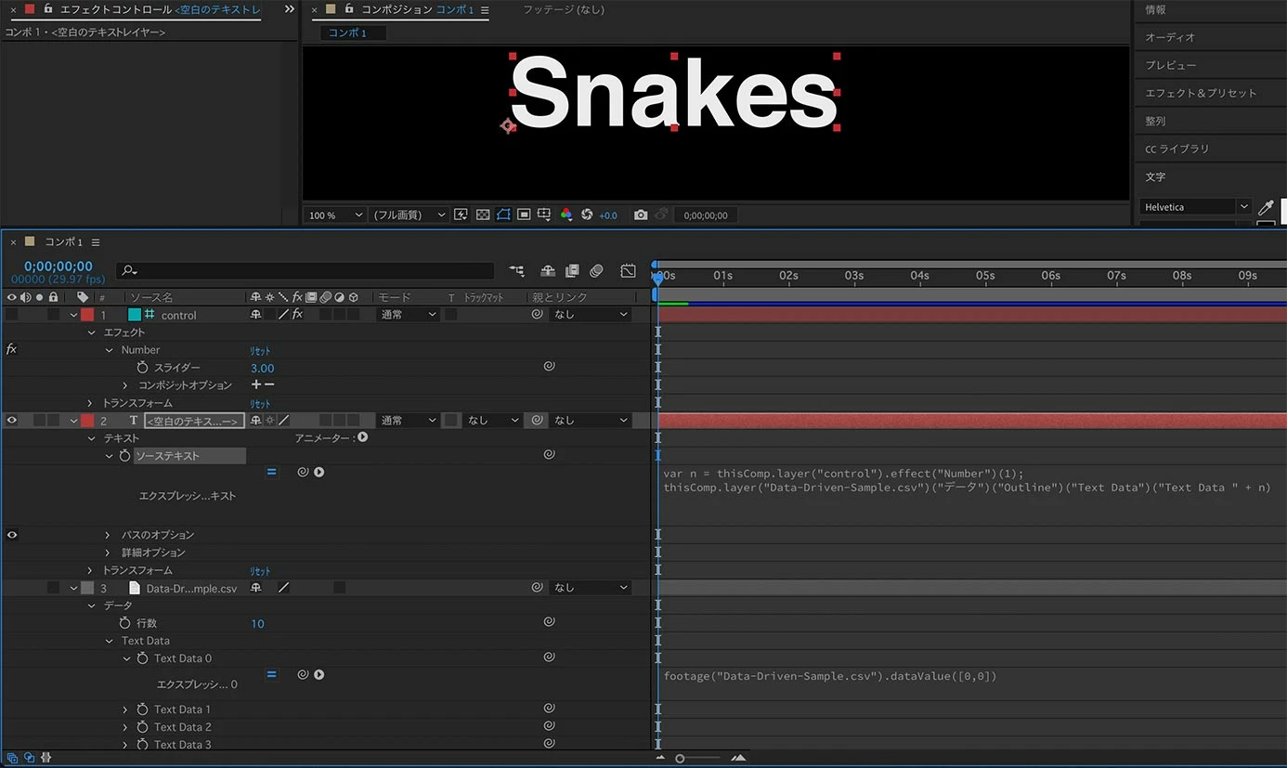Open Helvetica font family dropdown

coord(1196,207)
